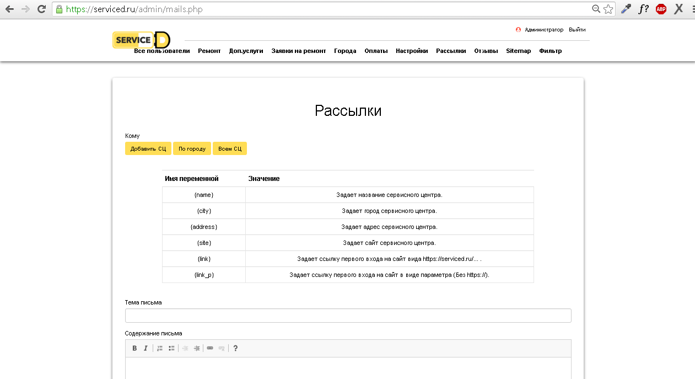This screenshot has height=379, width=695.
Task: Click the decrease indent editor icon
Action: coord(185,348)
